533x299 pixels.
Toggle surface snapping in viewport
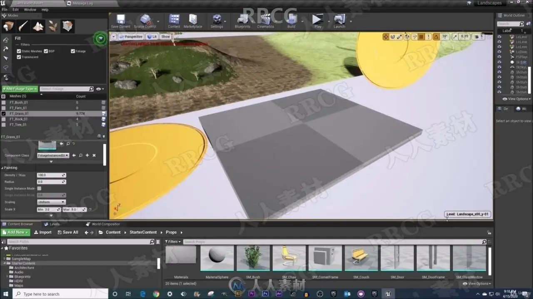[414, 37]
